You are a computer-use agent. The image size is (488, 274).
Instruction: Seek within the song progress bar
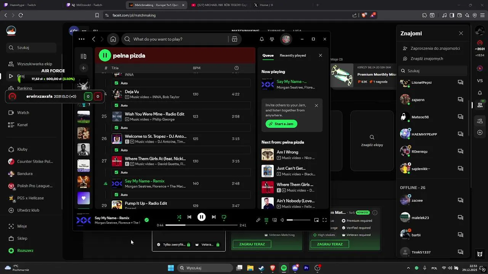(x=202, y=225)
